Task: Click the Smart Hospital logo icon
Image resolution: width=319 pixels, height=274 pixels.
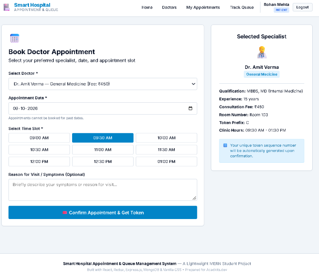Action: point(7,7)
